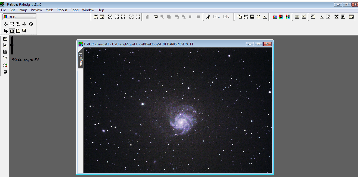The width and height of the screenshot is (358, 177).
Task: Click the new preview rectangle icon
Action: (156, 17)
